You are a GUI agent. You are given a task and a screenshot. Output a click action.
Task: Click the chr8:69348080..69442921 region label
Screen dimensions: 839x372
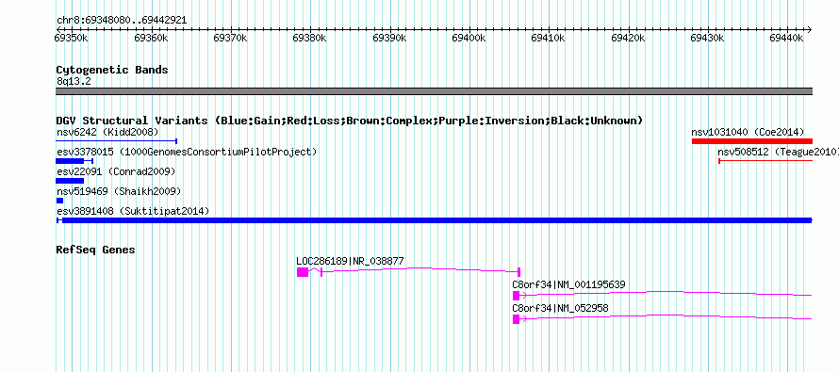click(x=122, y=21)
